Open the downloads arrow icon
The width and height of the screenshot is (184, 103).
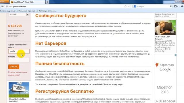(x=182, y=6)
